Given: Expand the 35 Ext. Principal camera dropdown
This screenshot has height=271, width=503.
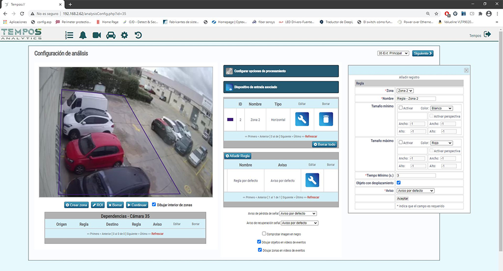Looking at the screenshot, I should (x=393, y=53).
